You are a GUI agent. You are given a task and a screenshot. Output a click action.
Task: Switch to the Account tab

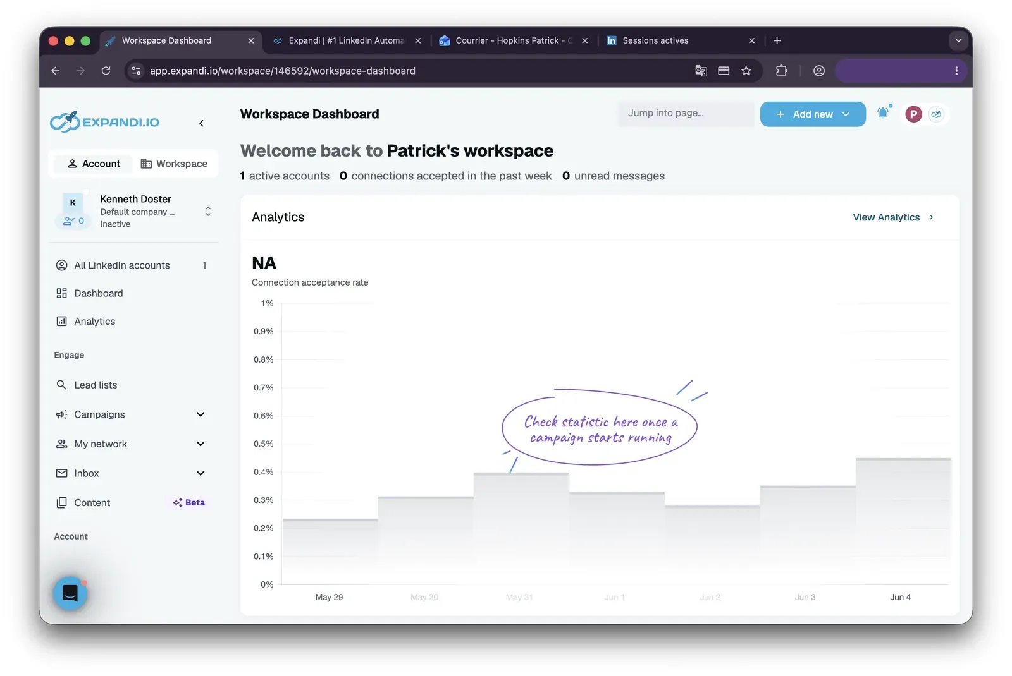(x=94, y=164)
